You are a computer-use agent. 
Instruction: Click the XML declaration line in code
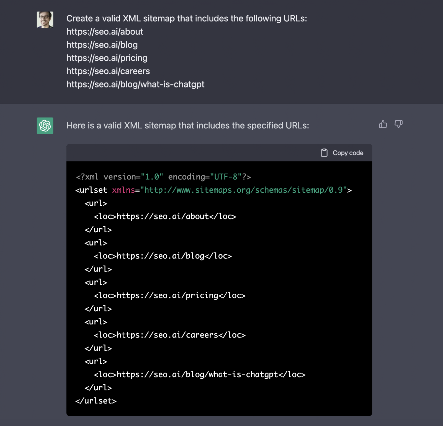[x=163, y=177]
